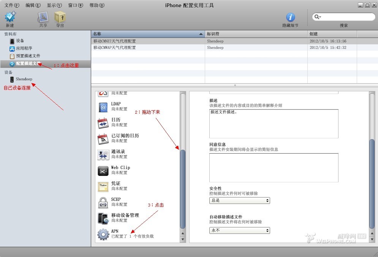Screen dimensions: 378x257
Task: Click the details pane scrollbar thumb
Action: [372, 183]
